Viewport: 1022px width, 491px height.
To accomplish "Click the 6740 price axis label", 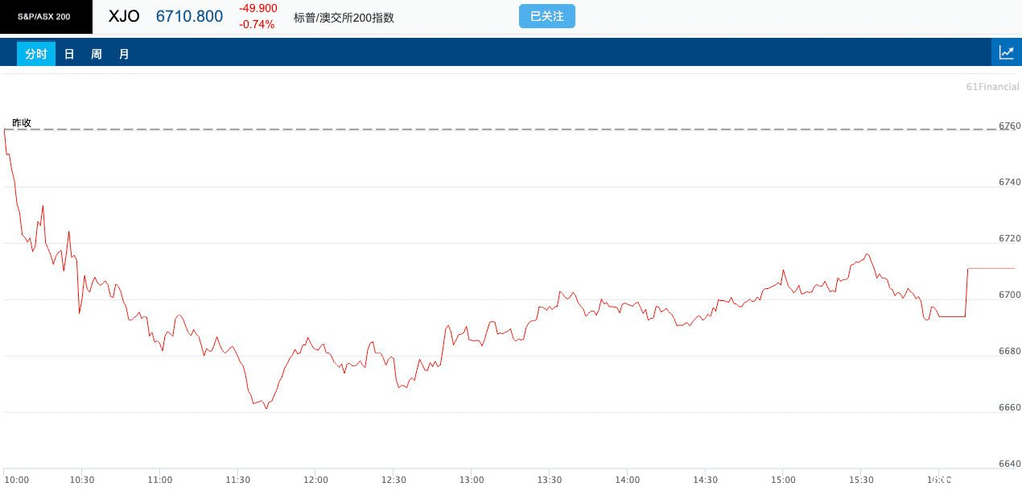I will (1009, 182).
